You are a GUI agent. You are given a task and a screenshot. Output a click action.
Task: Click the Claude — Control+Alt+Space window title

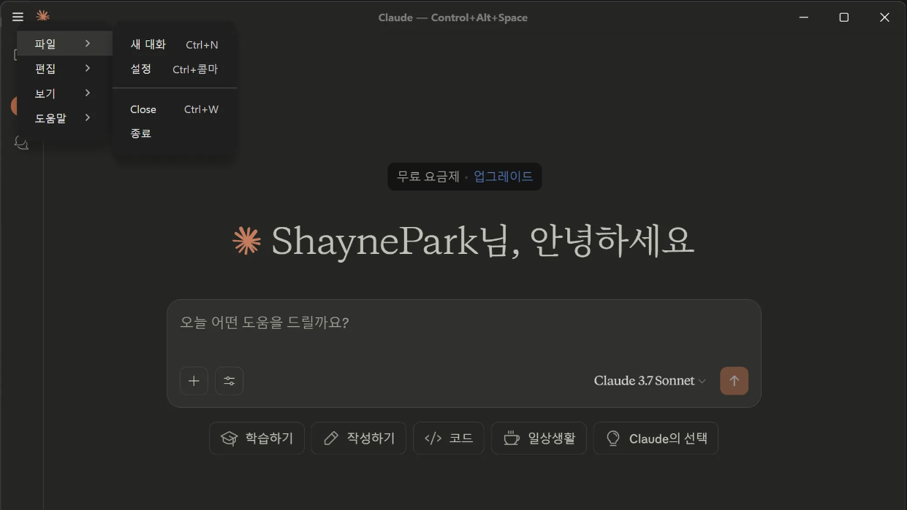pos(453,18)
